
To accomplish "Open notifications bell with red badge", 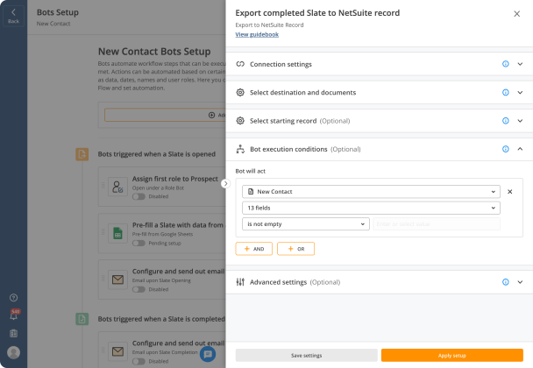I will 14,315.
